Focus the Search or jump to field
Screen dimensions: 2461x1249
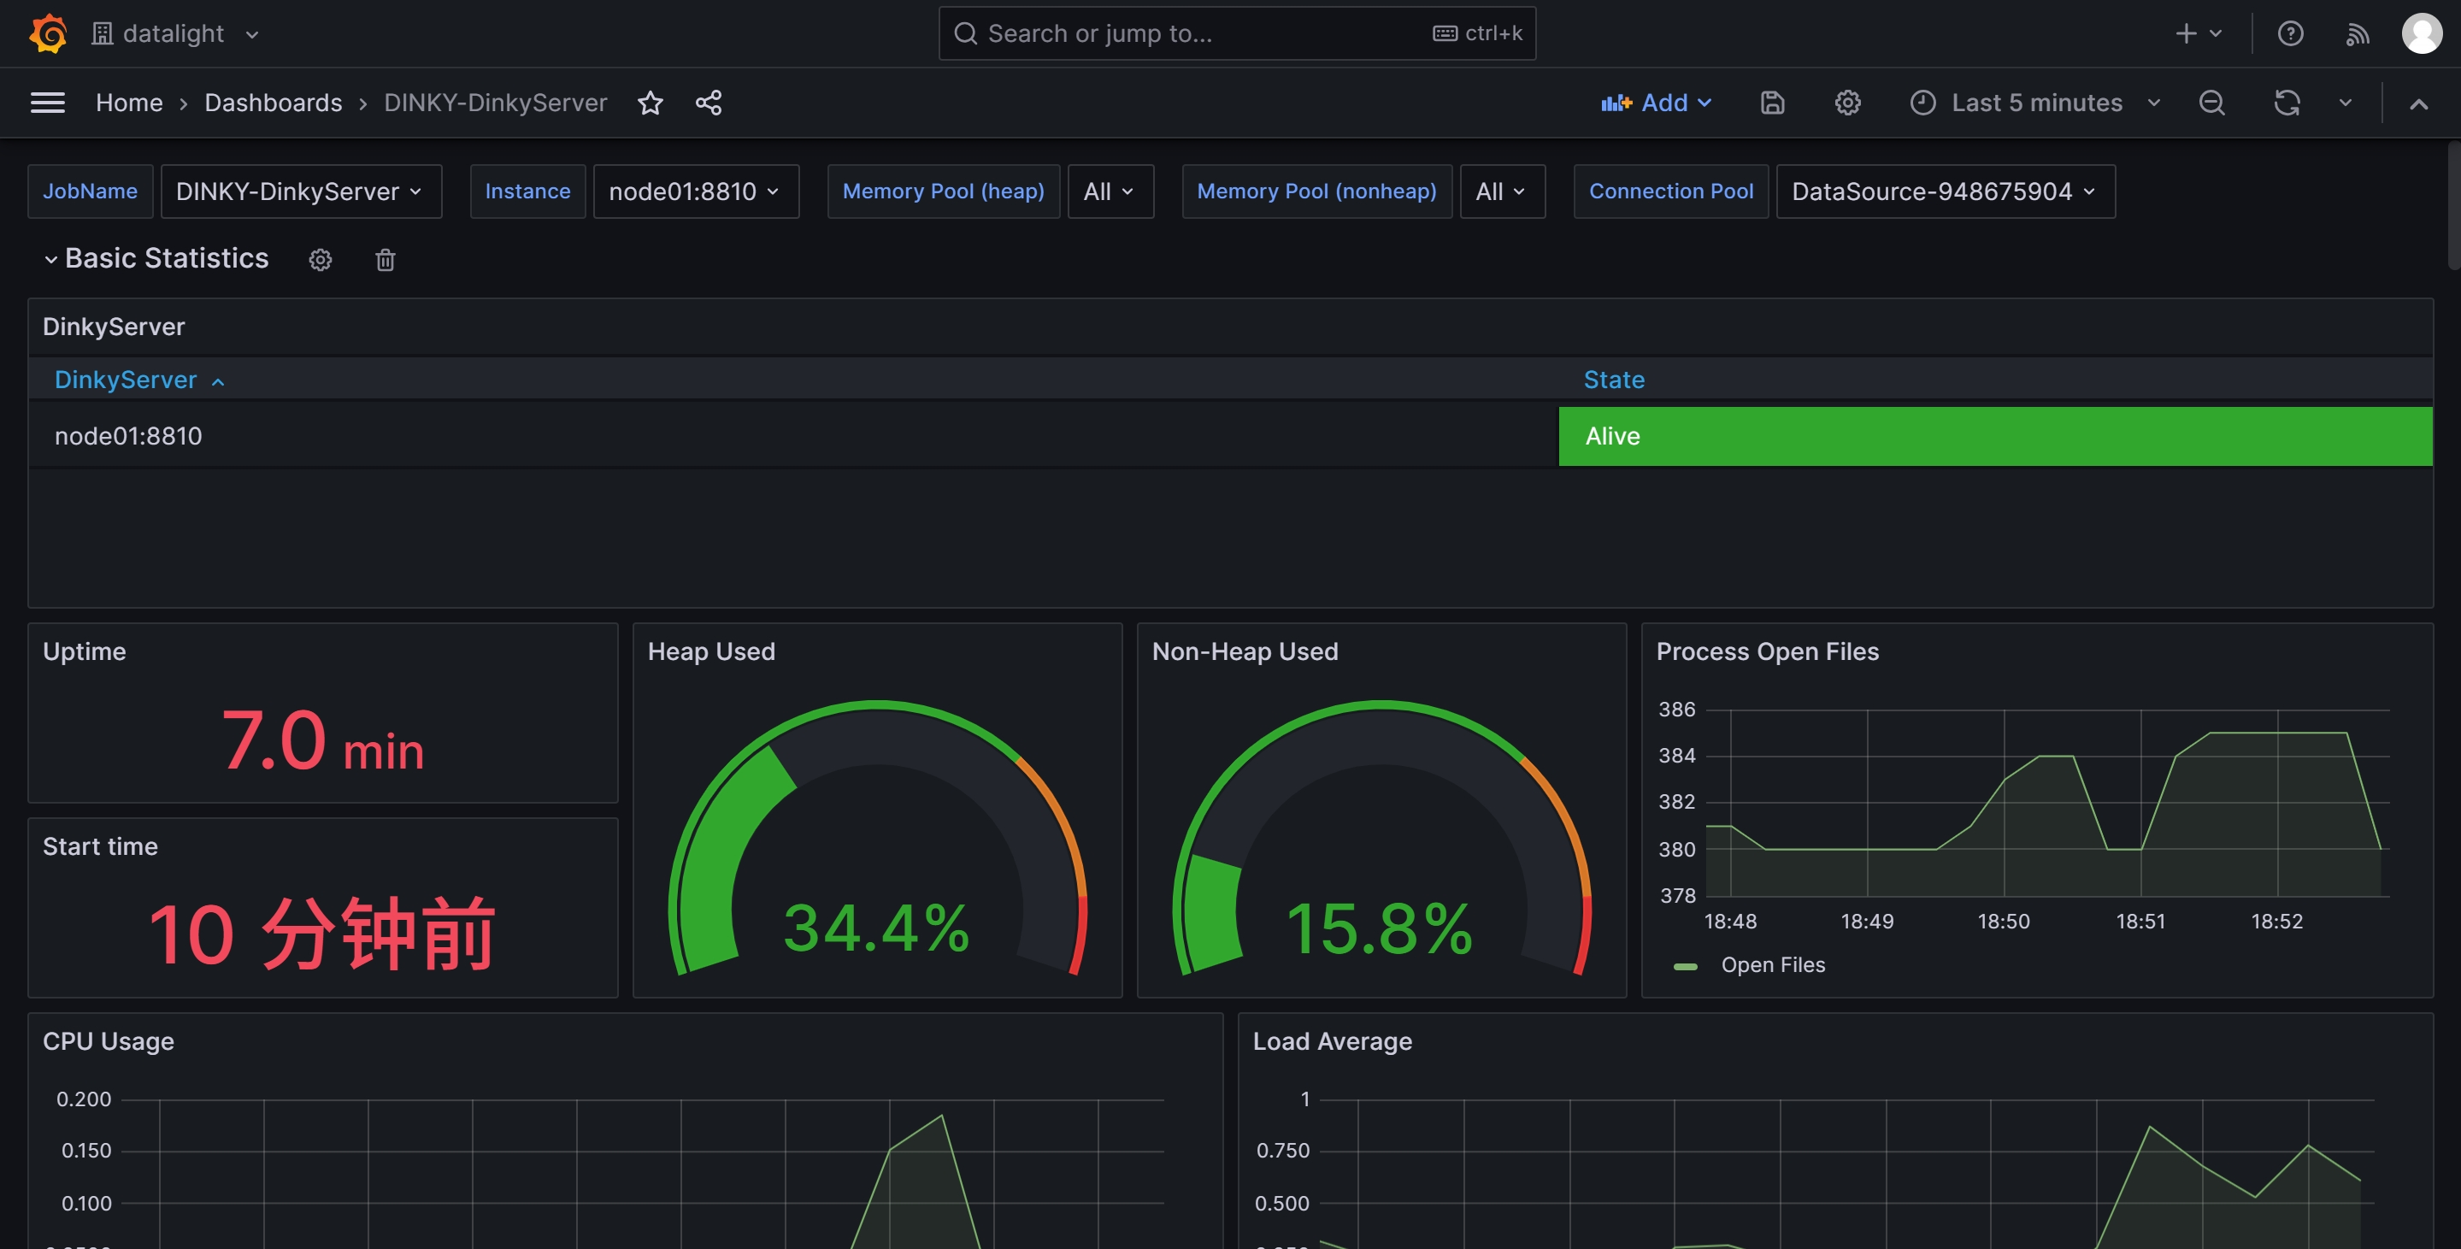coord(1194,33)
